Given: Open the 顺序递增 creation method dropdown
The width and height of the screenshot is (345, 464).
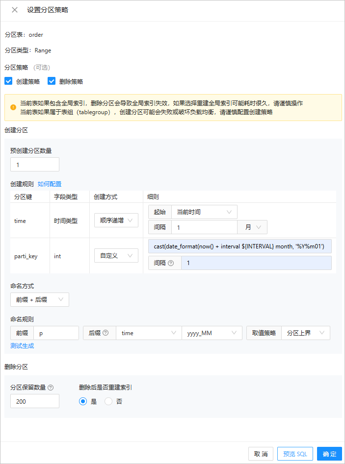Looking at the screenshot, I should coord(116,220).
